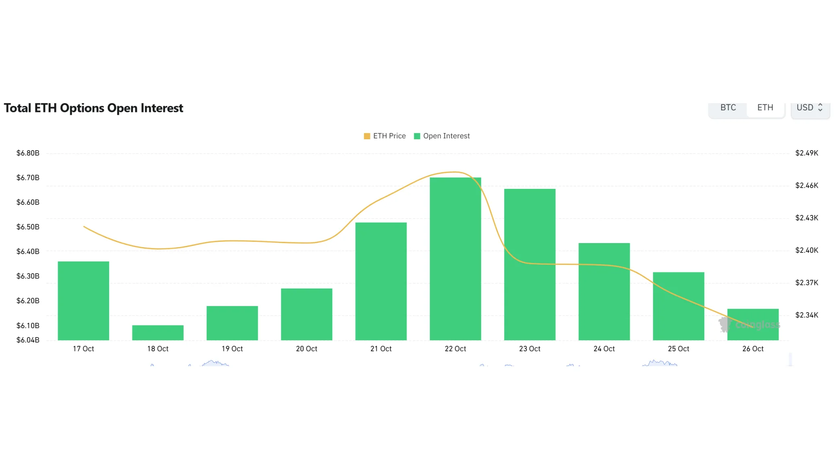Switch to the BTC tab

(728, 108)
